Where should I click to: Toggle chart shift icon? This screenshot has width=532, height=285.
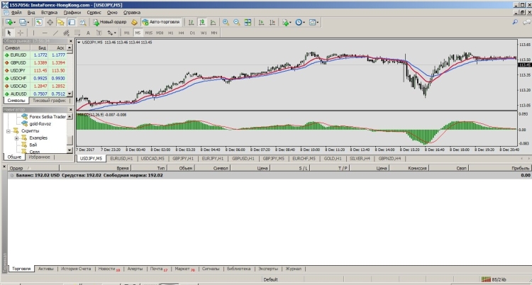click(x=272, y=23)
